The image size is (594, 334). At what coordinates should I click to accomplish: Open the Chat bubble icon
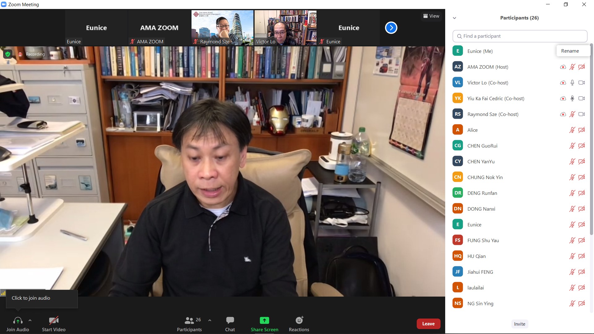tap(230, 320)
